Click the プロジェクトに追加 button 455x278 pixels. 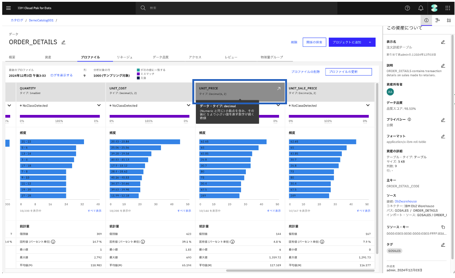[x=352, y=42]
